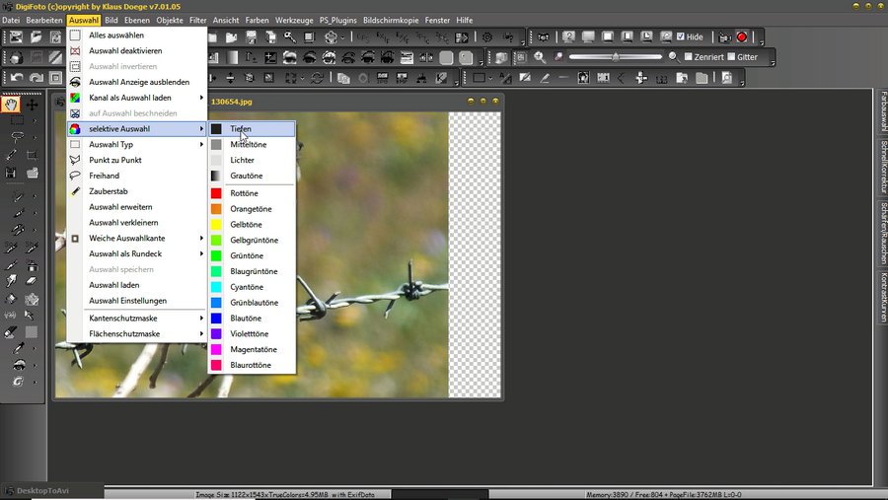Enable the Gitter checkbox
This screenshot has height=500, width=888.
pos(729,57)
